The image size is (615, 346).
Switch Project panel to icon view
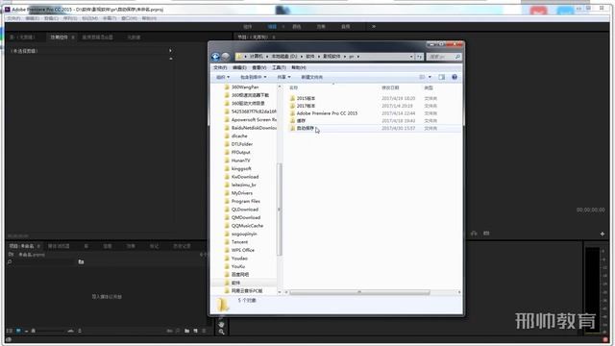point(18,331)
